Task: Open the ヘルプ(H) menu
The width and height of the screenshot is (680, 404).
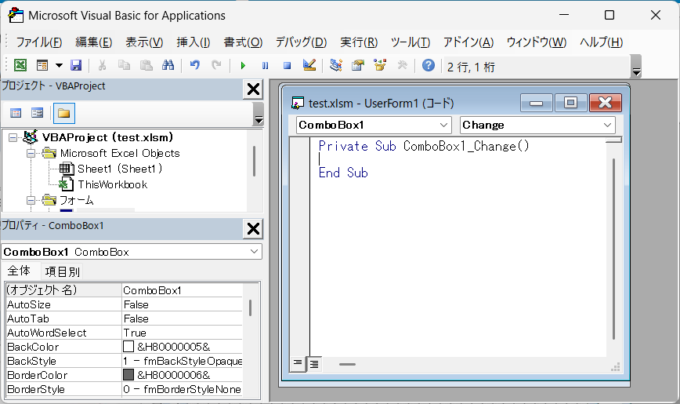Action: (x=601, y=42)
